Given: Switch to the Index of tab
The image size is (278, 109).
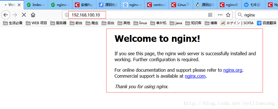Looking at the screenshot, I should click(36, 5).
